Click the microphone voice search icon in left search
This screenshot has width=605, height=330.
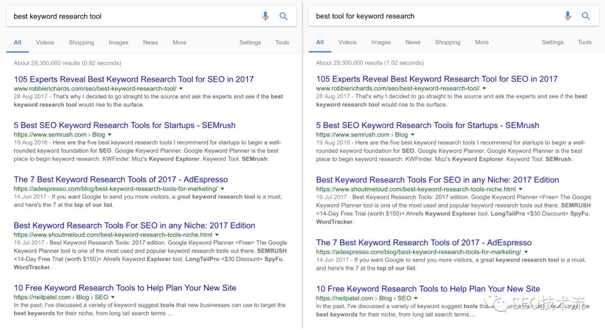[x=266, y=16]
